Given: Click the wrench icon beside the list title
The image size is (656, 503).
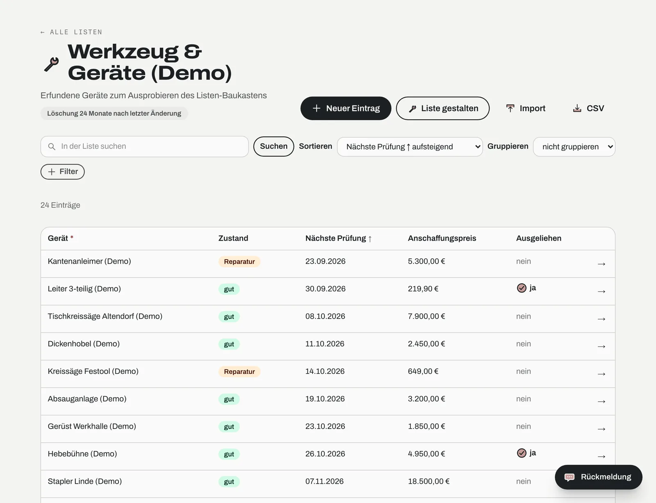Looking at the screenshot, I should [51, 64].
